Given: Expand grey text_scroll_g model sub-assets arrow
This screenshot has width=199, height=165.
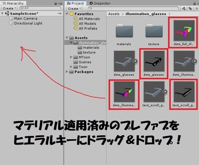Looking at the screenshot, I should (x=165, y=91).
